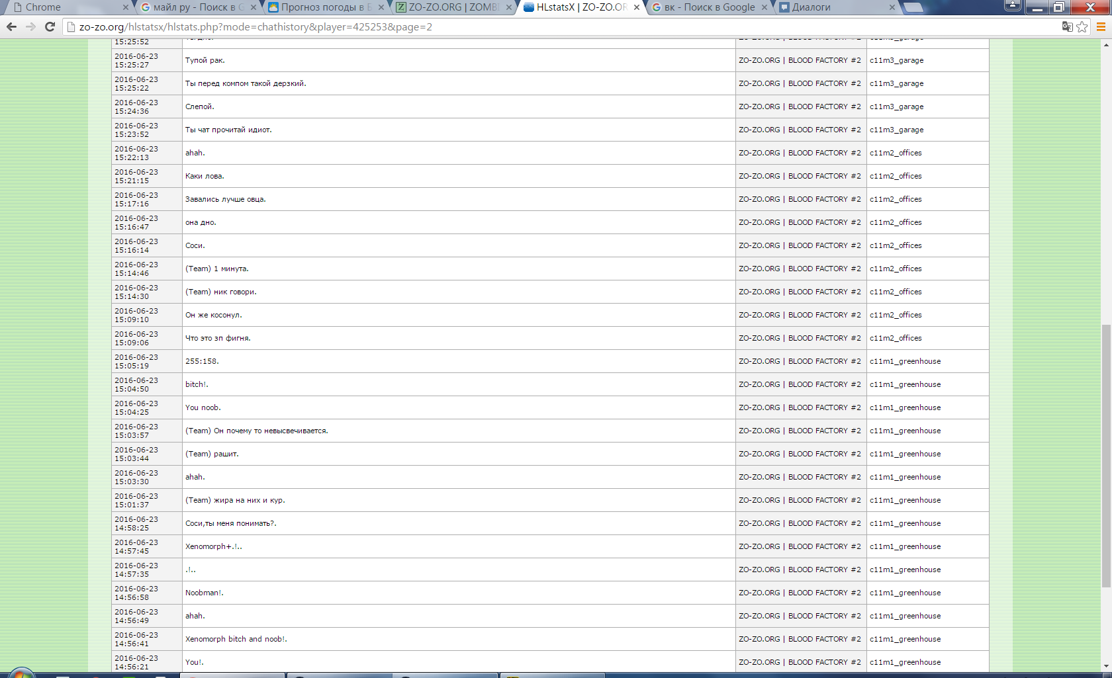This screenshot has height=678, width=1112.
Task: Open the server link in the "255:158." row
Action: pos(800,361)
